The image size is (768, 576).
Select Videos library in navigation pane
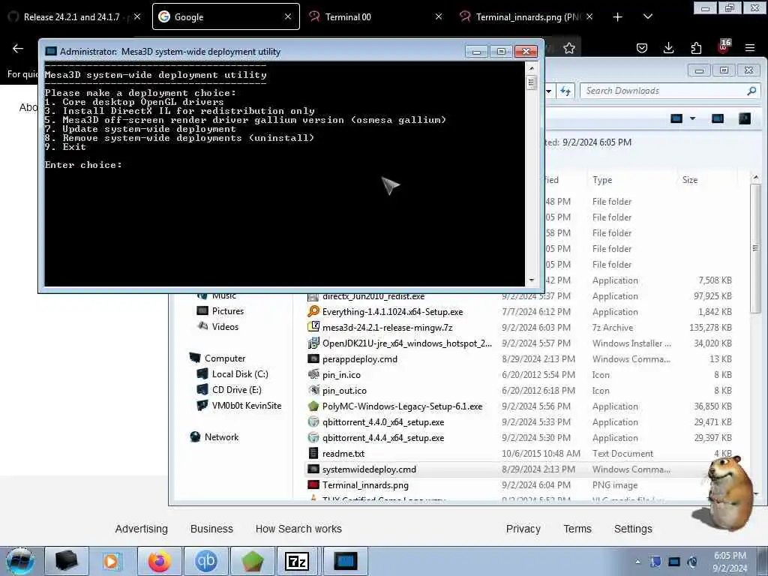[x=217, y=327]
